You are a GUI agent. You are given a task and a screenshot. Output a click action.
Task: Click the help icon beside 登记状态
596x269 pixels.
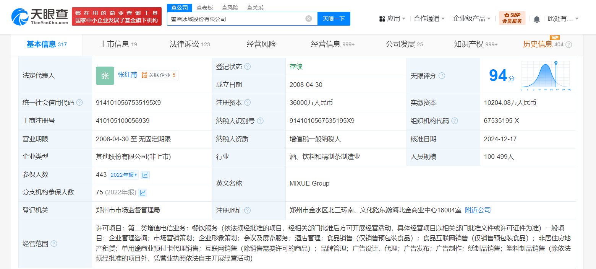tap(248, 67)
